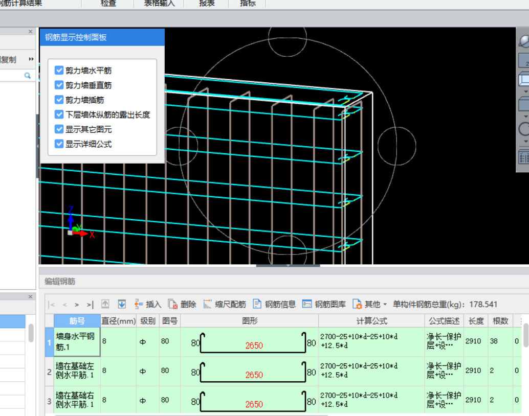
Task: Uncheck 剪力墙垂直筋 checkbox
Action: click(59, 85)
